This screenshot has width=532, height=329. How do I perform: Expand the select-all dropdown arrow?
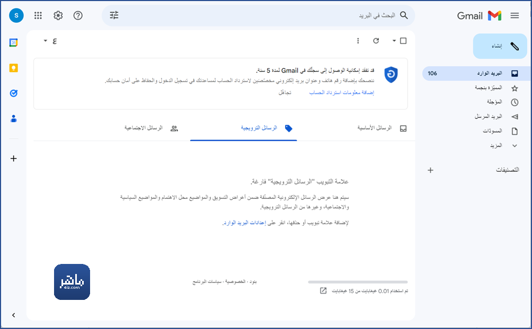(394, 41)
